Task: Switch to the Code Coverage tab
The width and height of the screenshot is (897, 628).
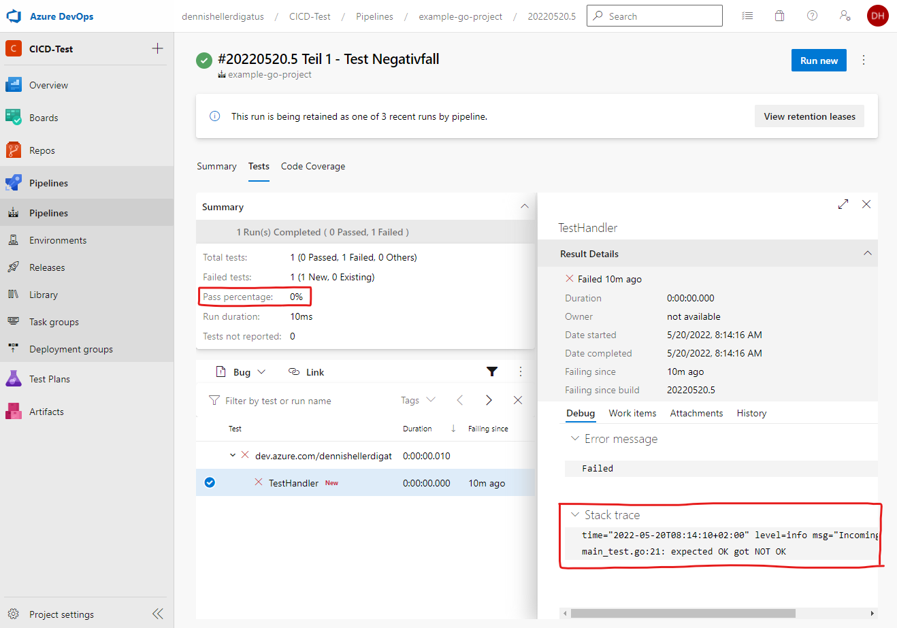Action: tap(313, 166)
